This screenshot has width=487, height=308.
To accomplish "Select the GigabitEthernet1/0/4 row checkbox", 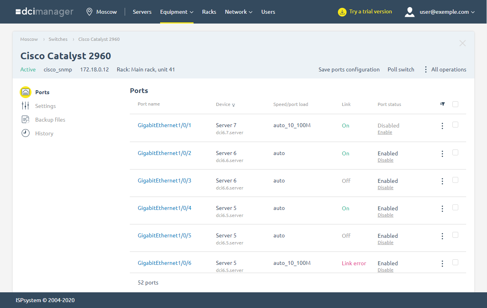I will point(455,207).
